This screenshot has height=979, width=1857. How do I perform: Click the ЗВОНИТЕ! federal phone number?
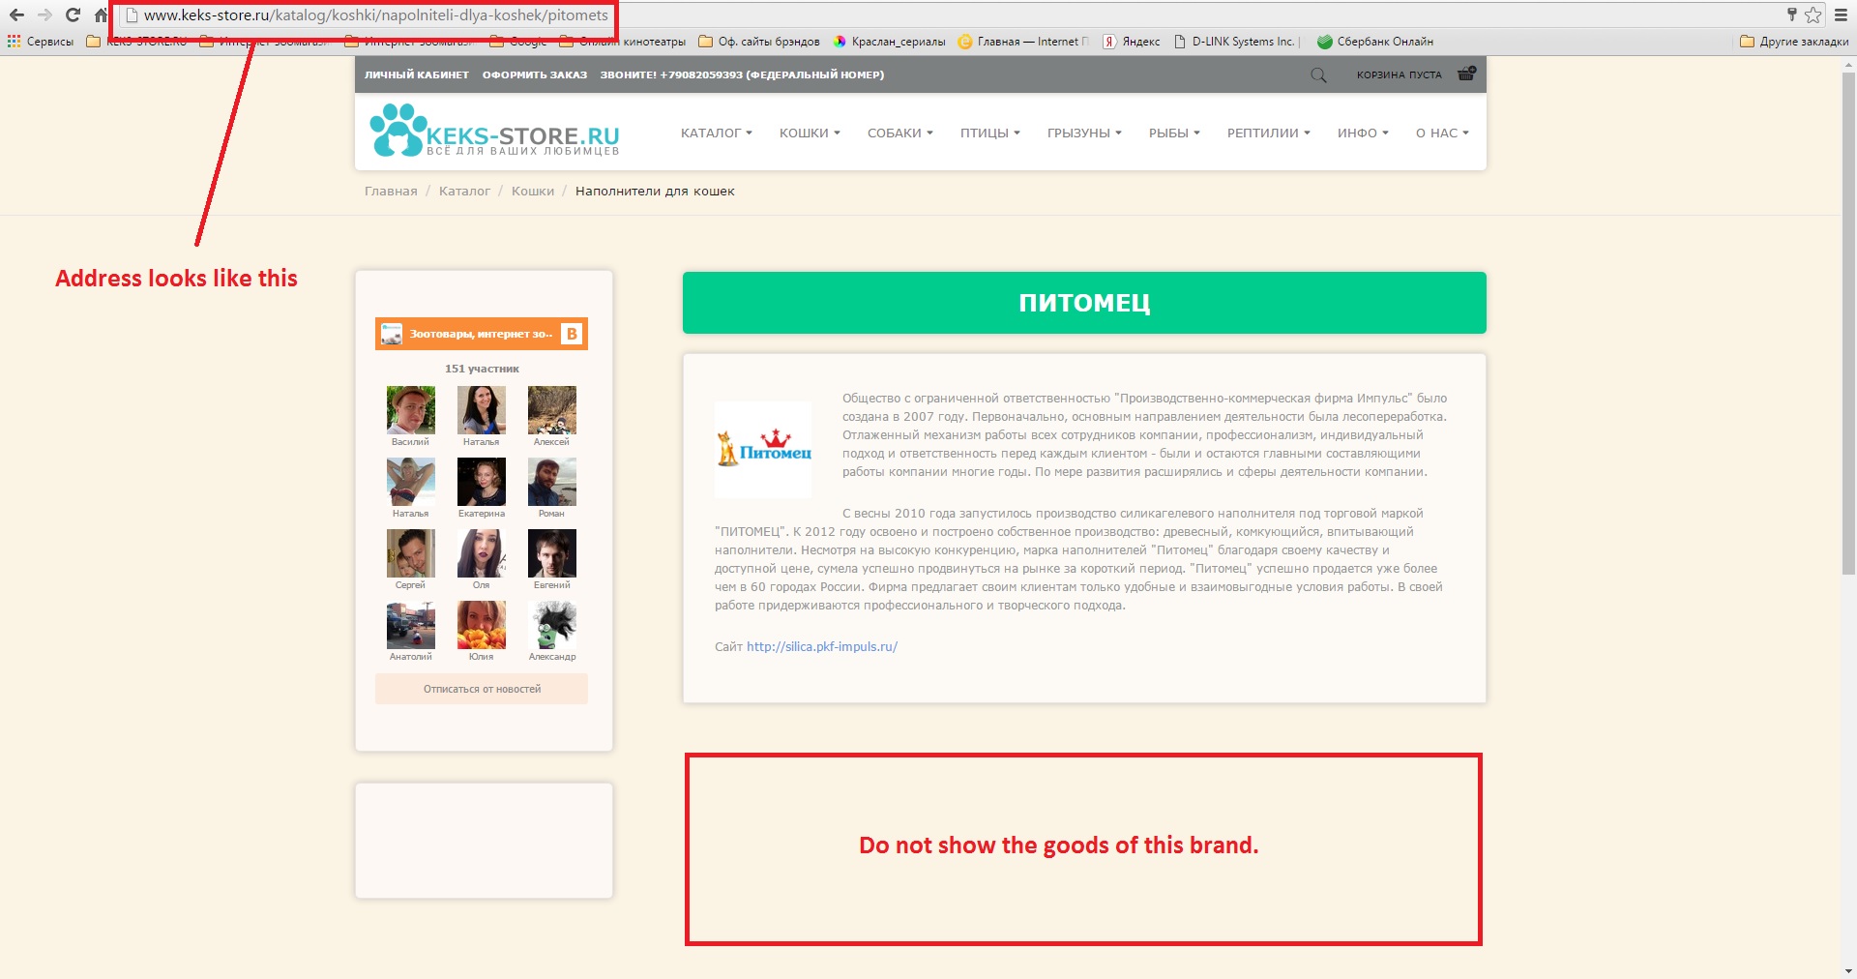pyautogui.click(x=742, y=74)
